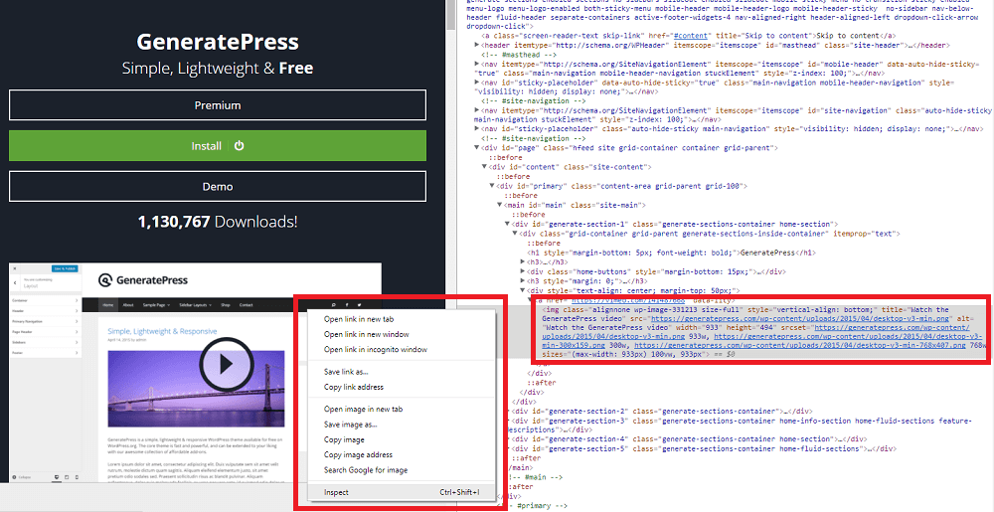Click the Save & Publish button in customizer preview
This screenshot has height=512, width=994.
[65, 268]
